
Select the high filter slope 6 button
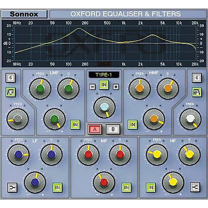[x=196, y=78]
